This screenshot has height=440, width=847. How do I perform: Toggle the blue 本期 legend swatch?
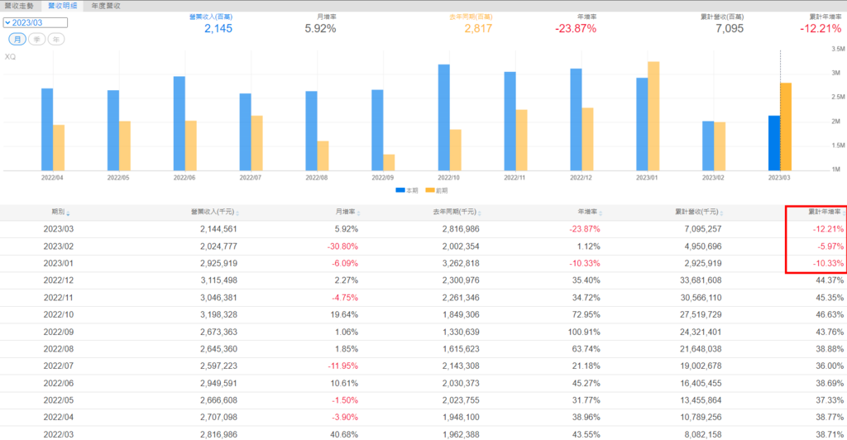click(400, 190)
